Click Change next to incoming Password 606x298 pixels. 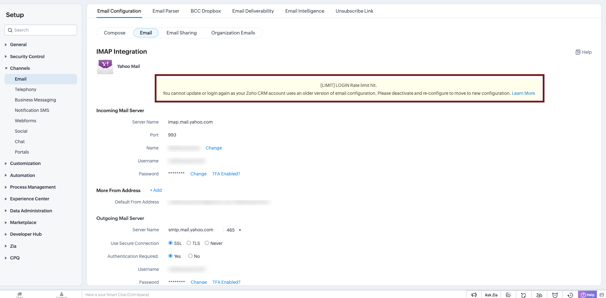198,174
